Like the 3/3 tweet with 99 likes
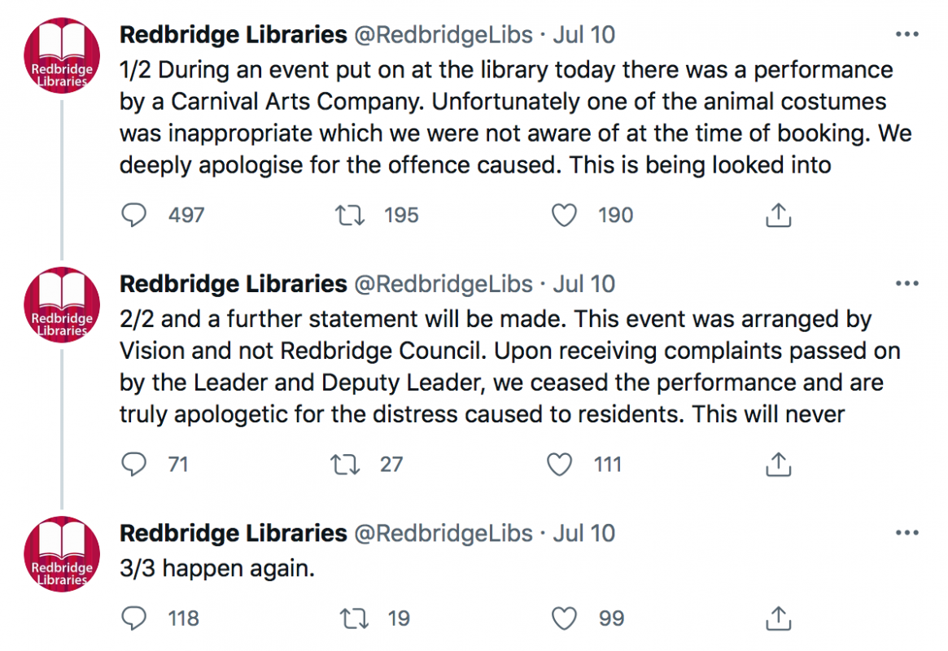This screenshot has width=948, height=651. 564,618
